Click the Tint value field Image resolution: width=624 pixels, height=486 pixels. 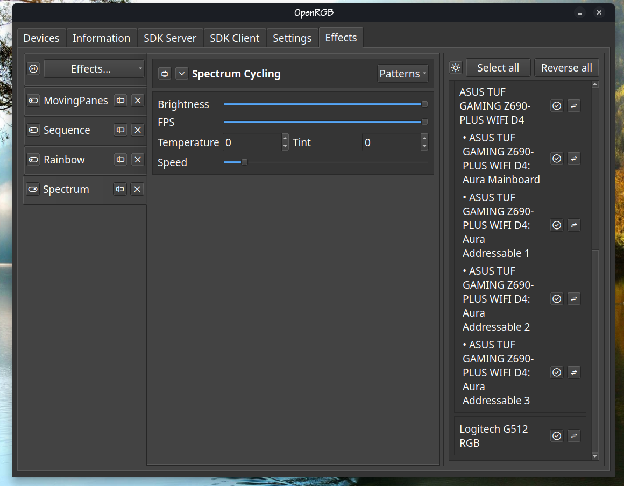392,142
